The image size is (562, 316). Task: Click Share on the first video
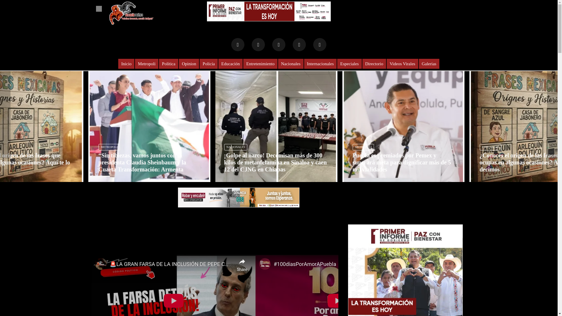242,265
